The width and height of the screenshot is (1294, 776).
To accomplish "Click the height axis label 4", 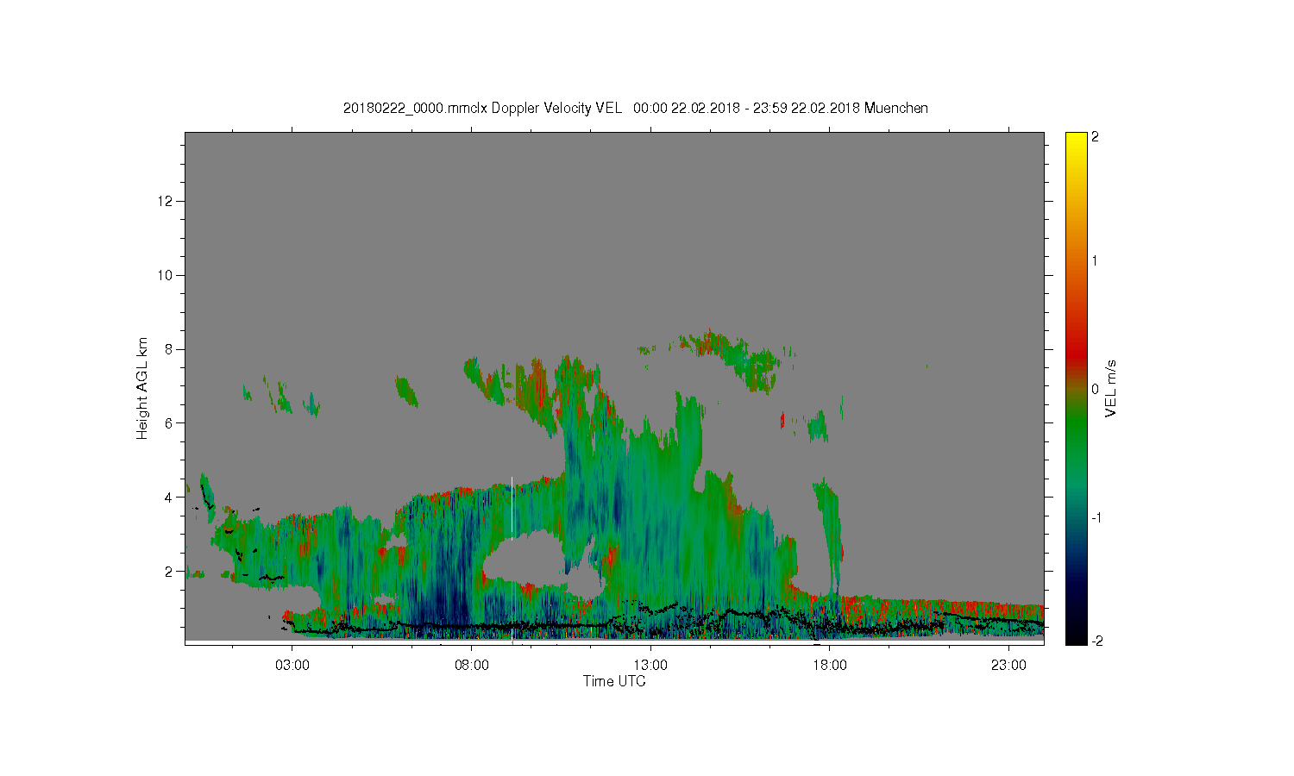I will pyautogui.click(x=171, y=497).
